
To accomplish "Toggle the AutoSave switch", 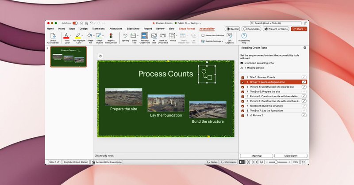I will pyautogui.click(x=75, y=23).
